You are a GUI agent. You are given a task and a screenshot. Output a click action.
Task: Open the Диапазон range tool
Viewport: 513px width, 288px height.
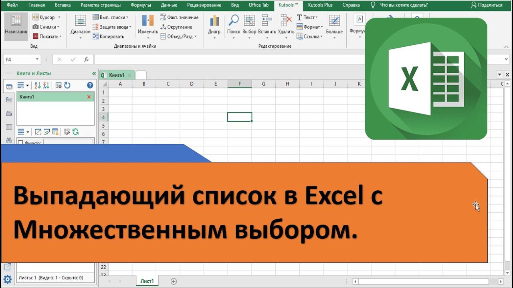click(x=80, y=26)
